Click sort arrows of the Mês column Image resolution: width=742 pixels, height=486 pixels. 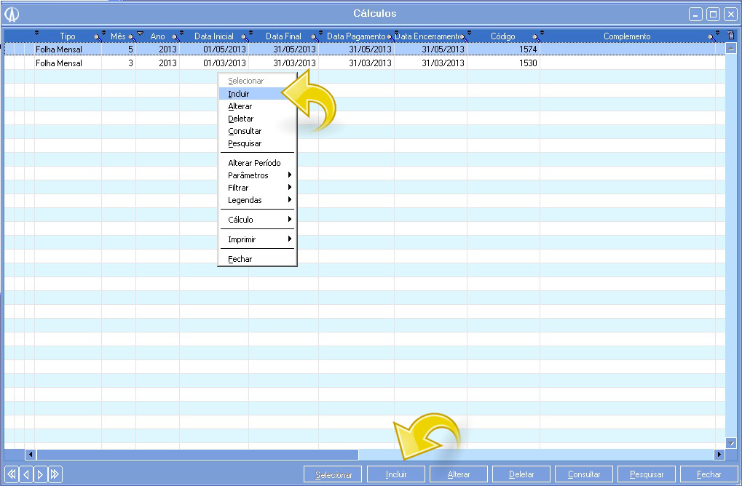(103, 33)
